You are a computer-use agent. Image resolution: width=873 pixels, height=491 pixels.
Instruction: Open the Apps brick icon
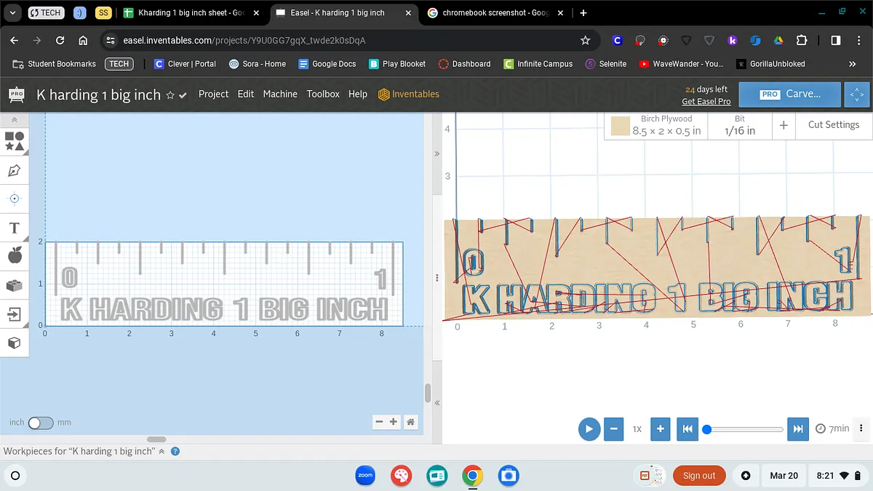click(14, 285)
